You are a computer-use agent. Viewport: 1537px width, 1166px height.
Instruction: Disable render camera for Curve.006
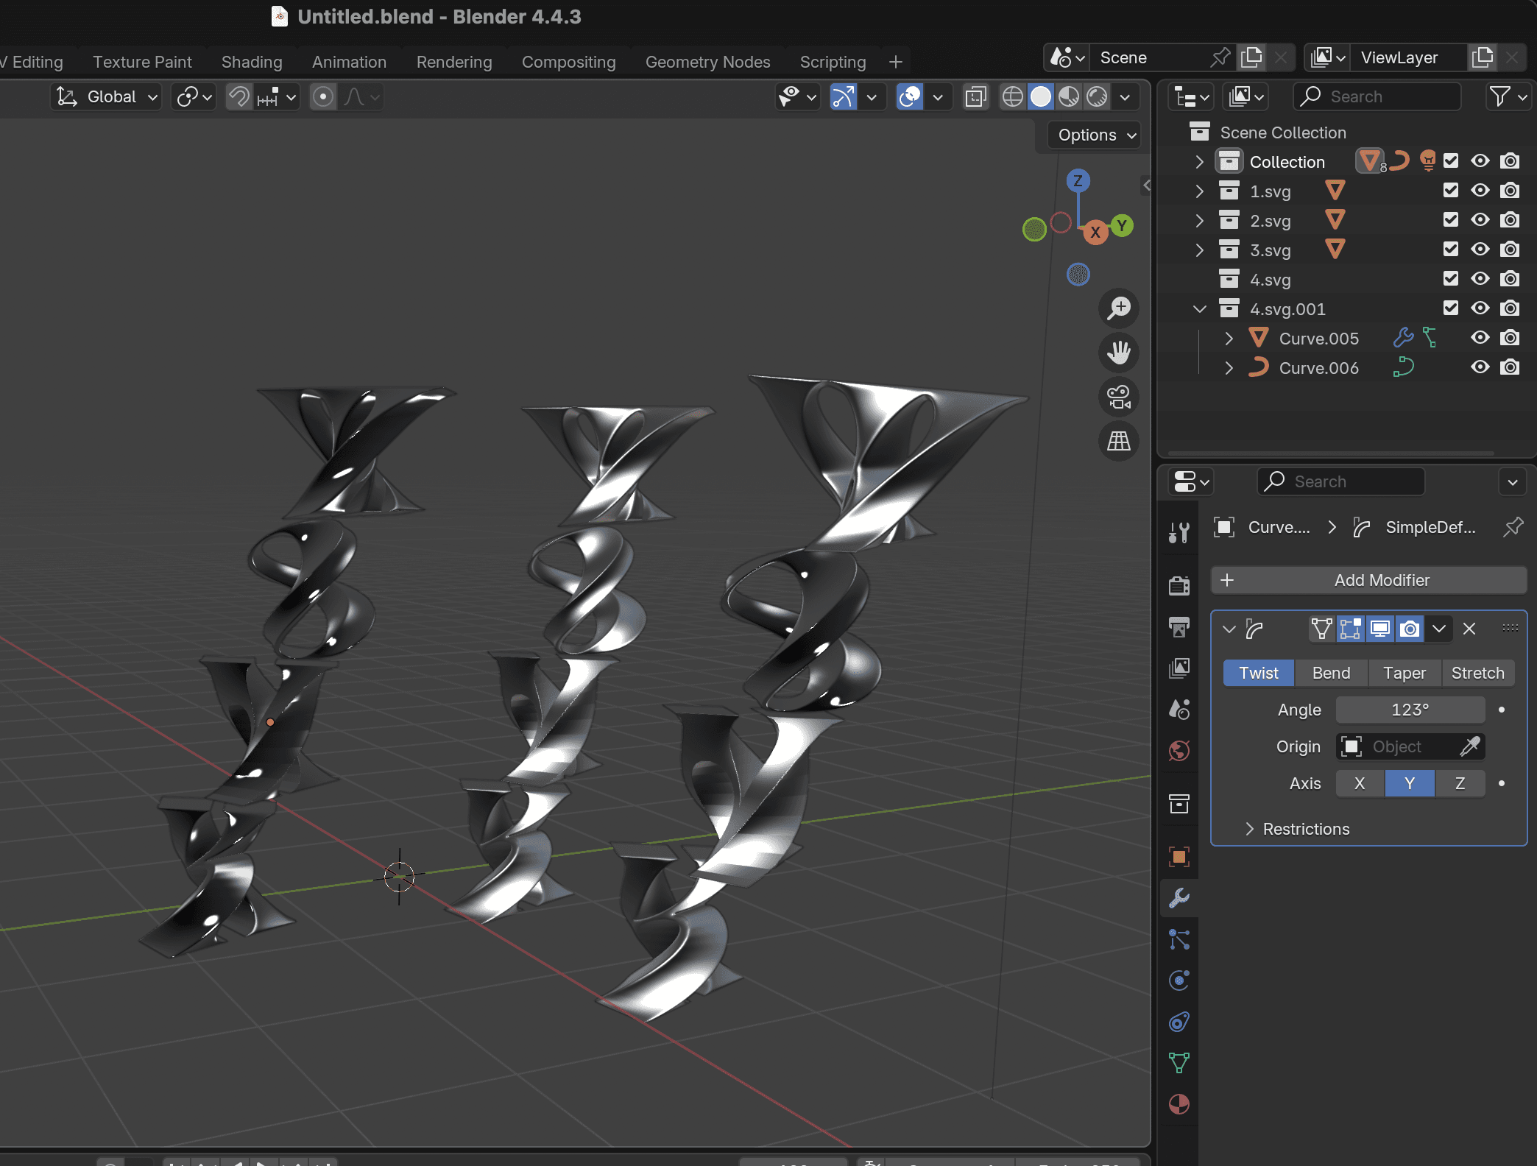coord(1510,367)
